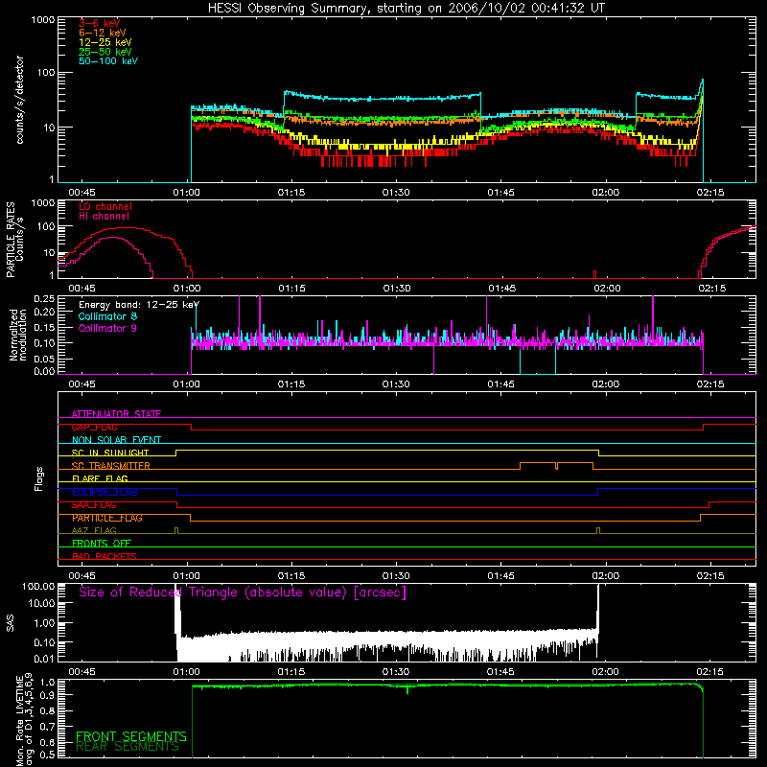Click the "0.01" SAS axis value
Screen dimensions: 767x767
coord(44,659)
